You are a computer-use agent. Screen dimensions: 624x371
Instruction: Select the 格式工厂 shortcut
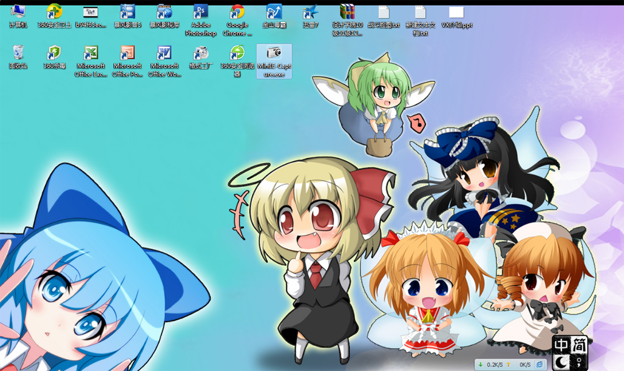click(200, 57)
